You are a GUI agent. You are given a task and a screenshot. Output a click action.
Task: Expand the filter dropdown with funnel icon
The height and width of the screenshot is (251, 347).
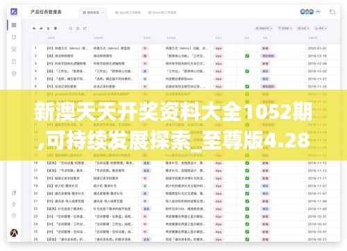tap(285, 29)
